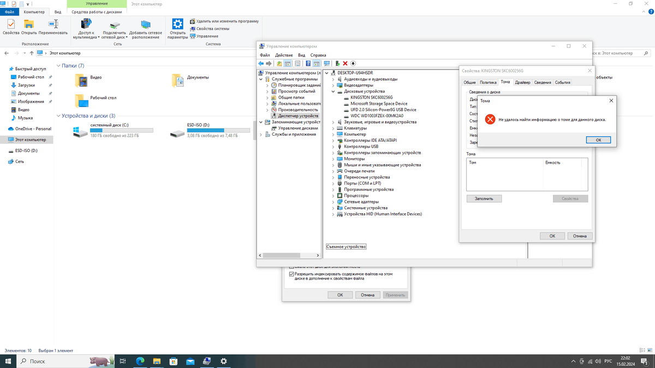The width and height of the screenshot is (655, 368).
Task: Click Свойства системы in the ribbon
Action: click(x=210, y=28)
